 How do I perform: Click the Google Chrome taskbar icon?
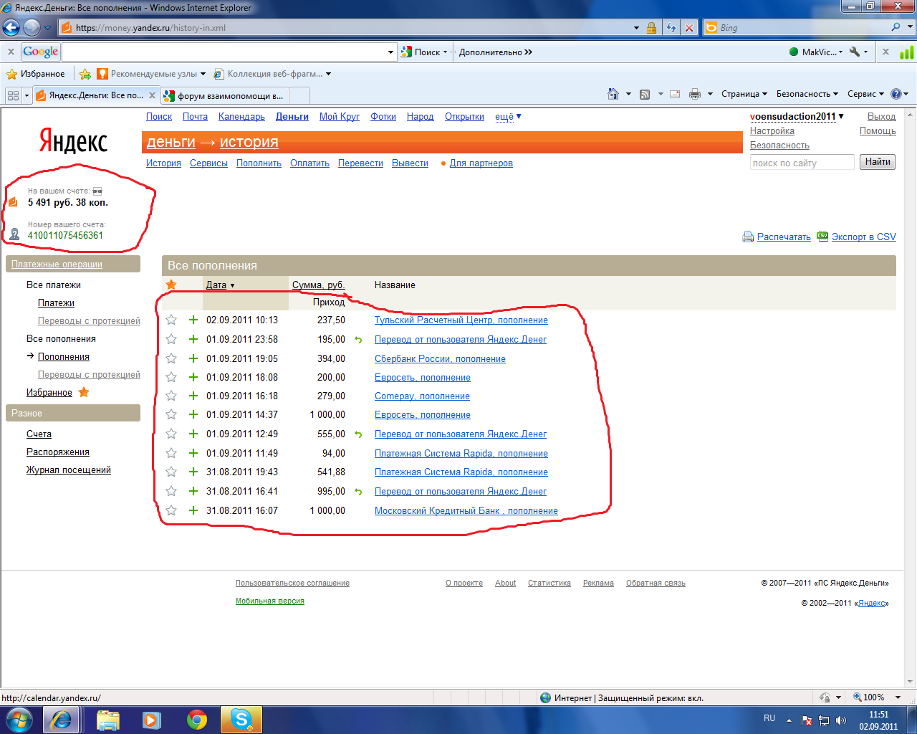click(197, 719)
